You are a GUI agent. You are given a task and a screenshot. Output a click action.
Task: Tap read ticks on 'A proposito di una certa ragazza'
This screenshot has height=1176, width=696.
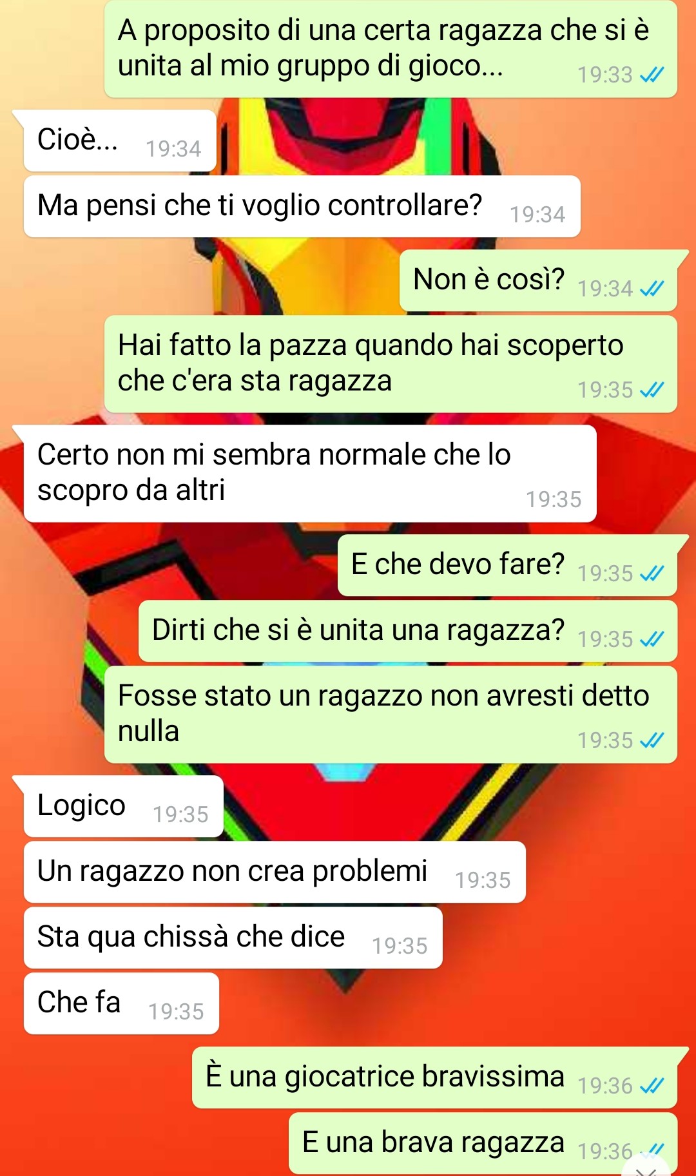(x=652, y=75)
